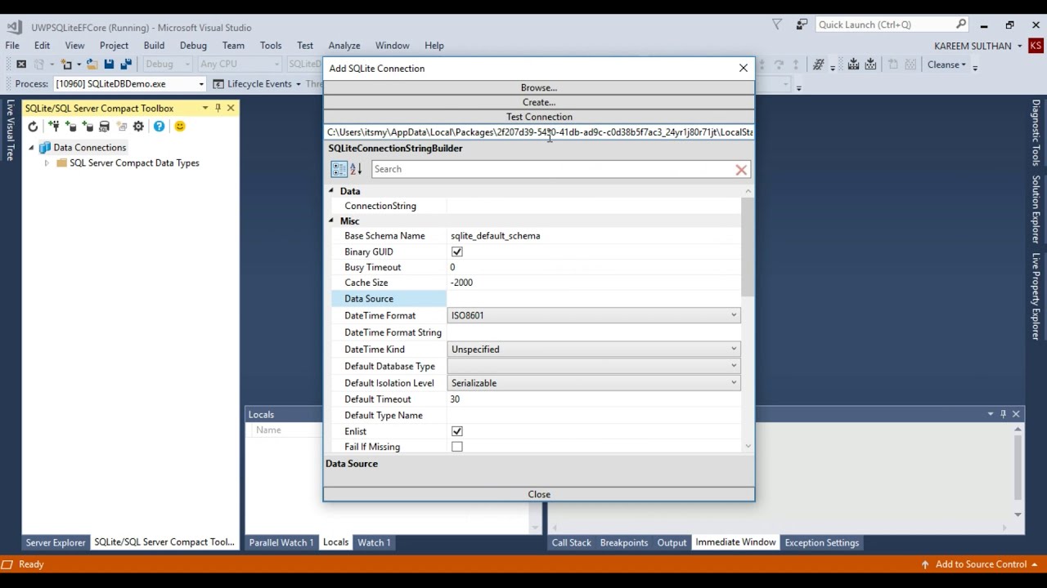The width and height of the screenshot is (1047, 588).
Task: Click the black X icon at toolbar start
Action: 21,65
